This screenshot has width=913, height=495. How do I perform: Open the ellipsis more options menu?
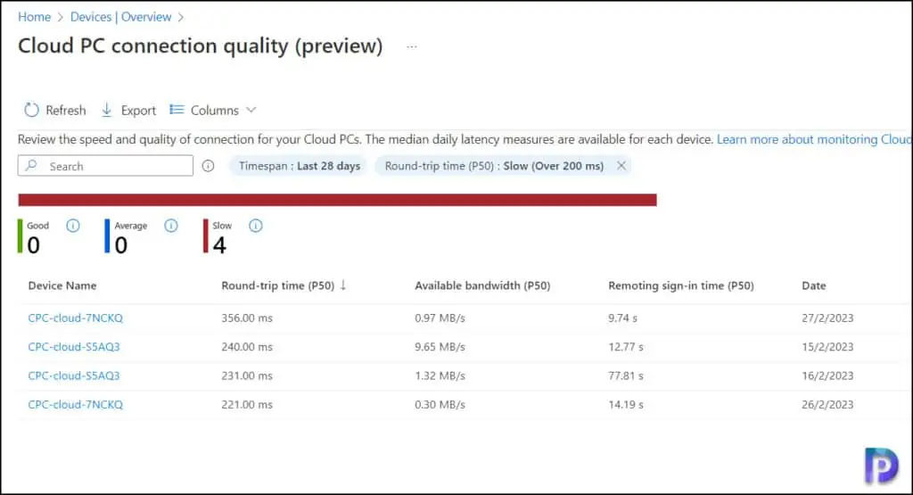click(412, 46)
